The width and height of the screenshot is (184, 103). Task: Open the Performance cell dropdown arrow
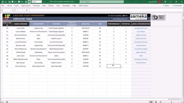(122, 67)
